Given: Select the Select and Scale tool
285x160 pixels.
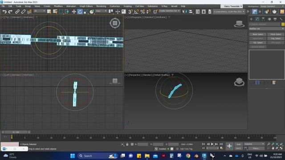Looking at the screenshot, I should click(x=85, y=12).
